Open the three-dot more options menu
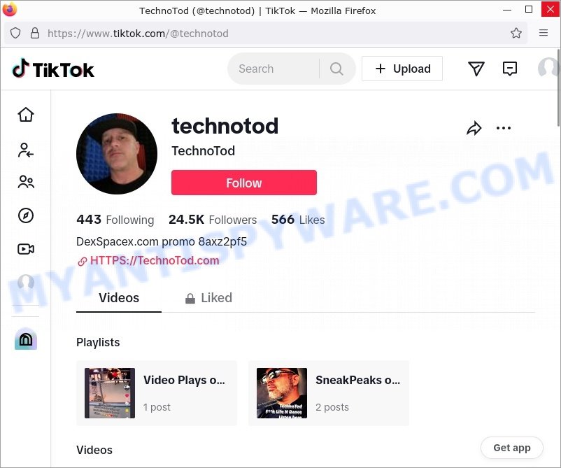The height and width of the screenshot is (468, 561). pos(504,128)
